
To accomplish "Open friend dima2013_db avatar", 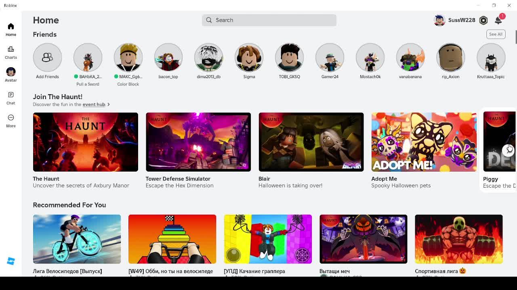I will coord(209,57).
